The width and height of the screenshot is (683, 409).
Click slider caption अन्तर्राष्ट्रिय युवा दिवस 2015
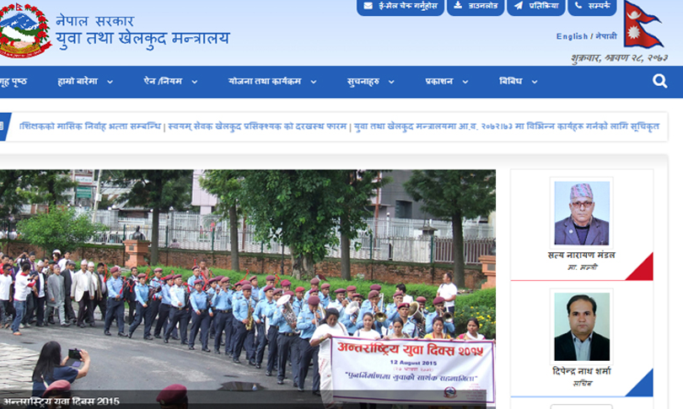tap(62, 401)
